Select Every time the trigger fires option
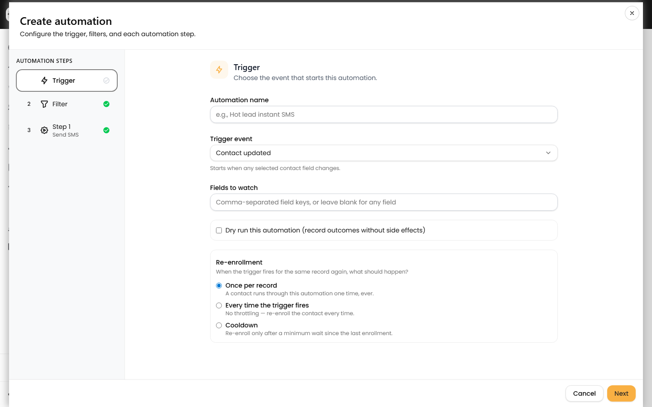The height and width of the screenshot is (407, 652). (x=219, y=305)
